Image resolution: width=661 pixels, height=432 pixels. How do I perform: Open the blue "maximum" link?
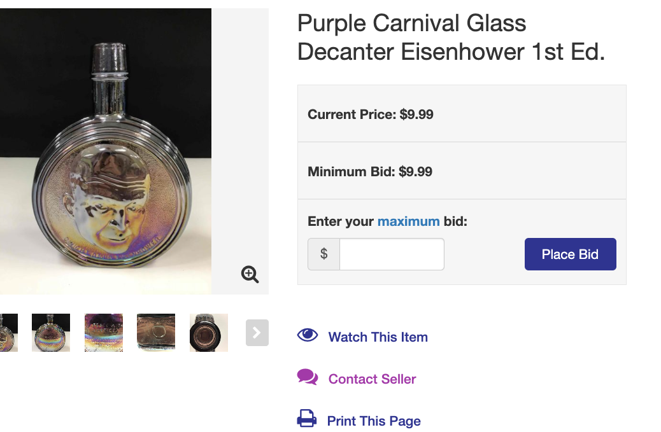tap(408, 221)
